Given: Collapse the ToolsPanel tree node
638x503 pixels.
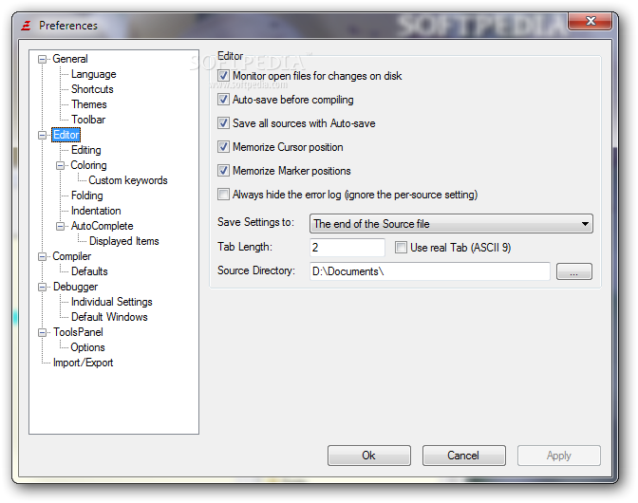Looking at the screenshot, I should 42,332.
